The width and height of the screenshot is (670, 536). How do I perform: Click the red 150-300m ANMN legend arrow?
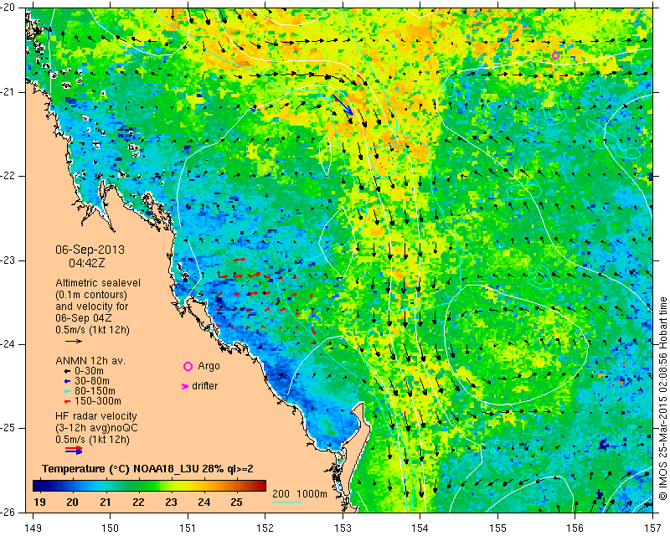click(x=67, y=401)
